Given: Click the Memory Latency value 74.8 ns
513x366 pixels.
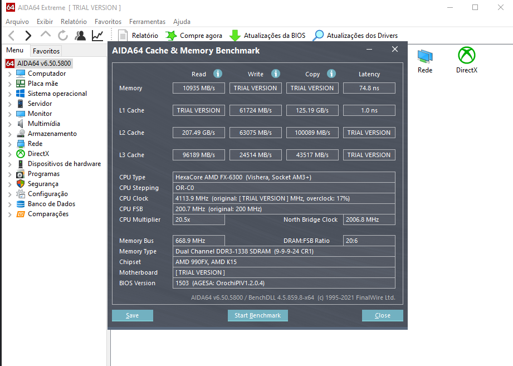Looking at the screenshot, I should [369, 88].
